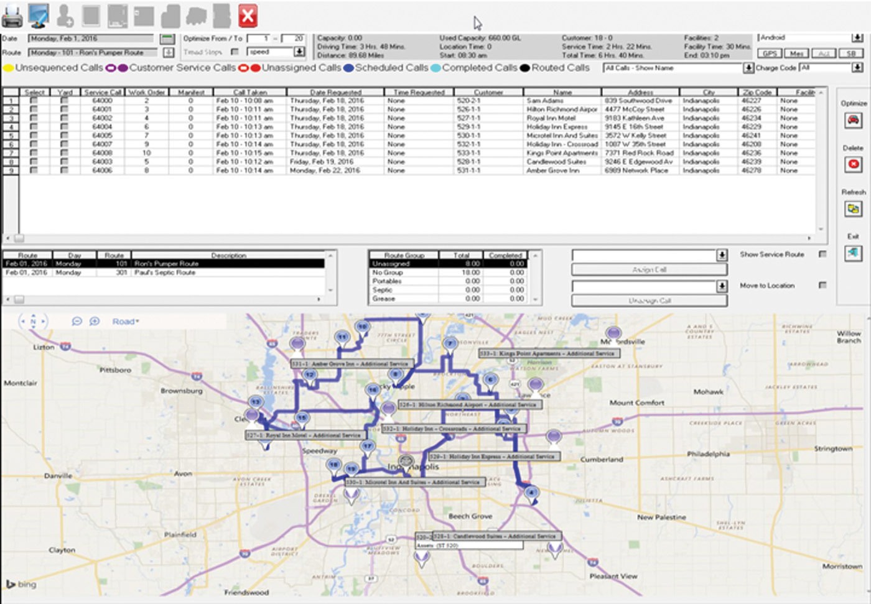Tick Select checkbox for service call 64007

[x=34, y=144]
